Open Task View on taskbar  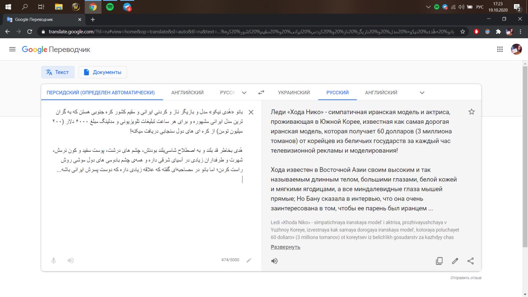pos(41,7)
